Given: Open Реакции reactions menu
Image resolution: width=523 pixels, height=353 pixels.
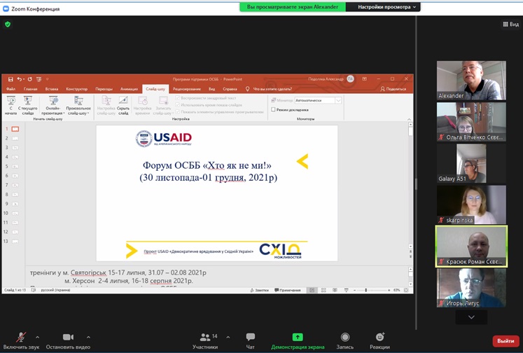Looking at the screenshot, I should (379, 339).
